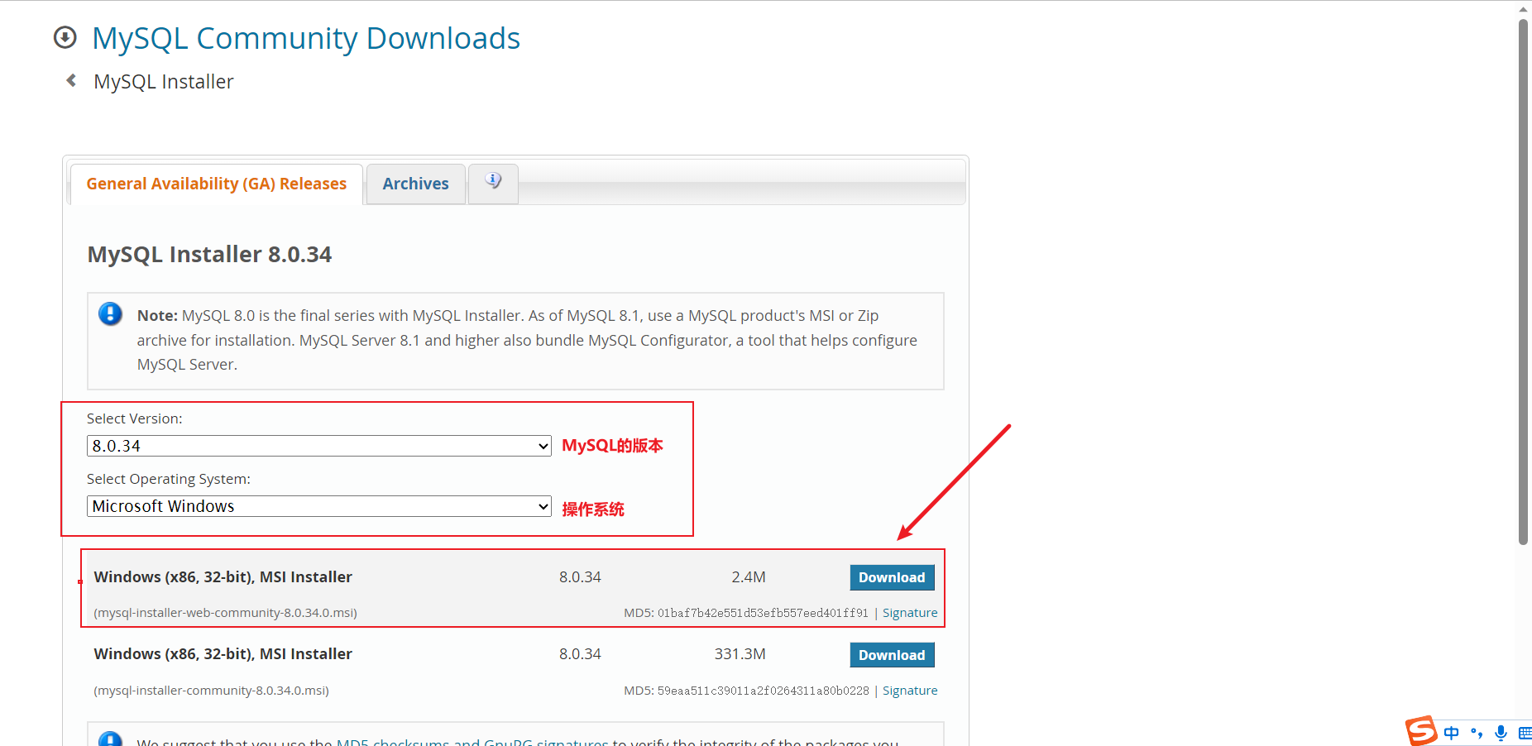Click the MySQL Installer 8.0.34 heading
Screen dimensions: 1532x746
(209, 254)
